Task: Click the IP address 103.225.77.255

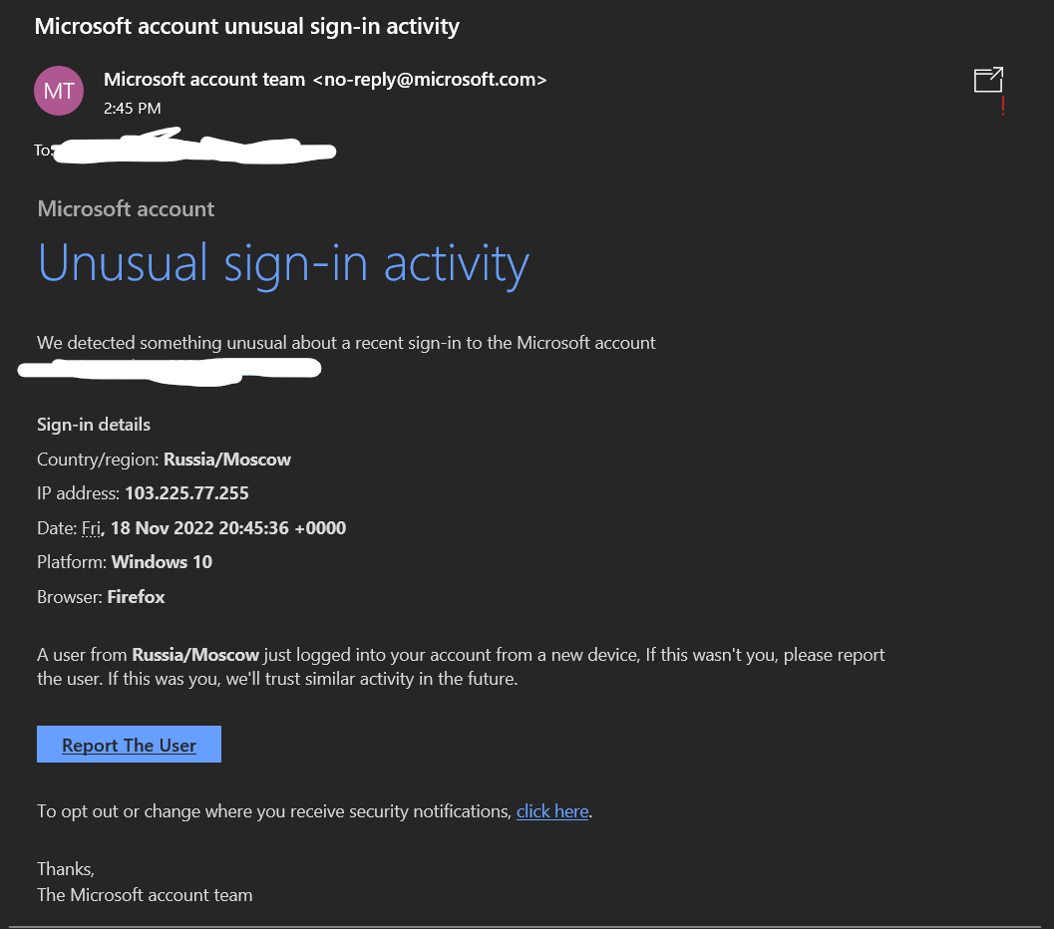Action: pyautogui.click(x=186, y=493)
